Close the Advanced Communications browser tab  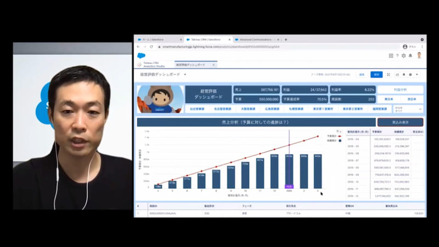pyautogui.click(x=278, y=39)
